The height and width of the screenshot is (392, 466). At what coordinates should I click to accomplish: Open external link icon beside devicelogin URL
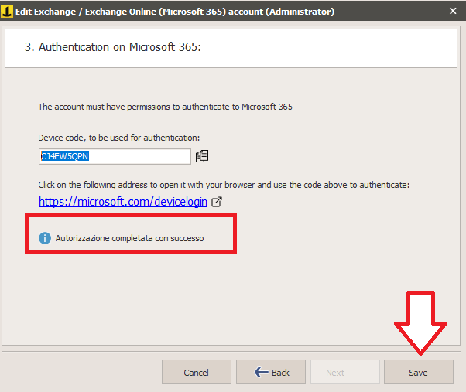click(217, 202)
